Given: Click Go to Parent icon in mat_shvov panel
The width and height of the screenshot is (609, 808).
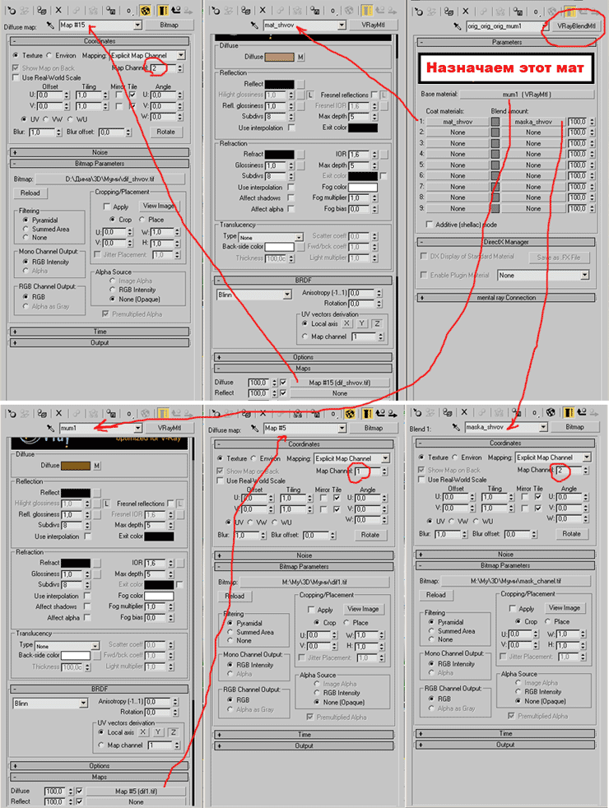Looking at the screenshot, I should click(380, 11).
